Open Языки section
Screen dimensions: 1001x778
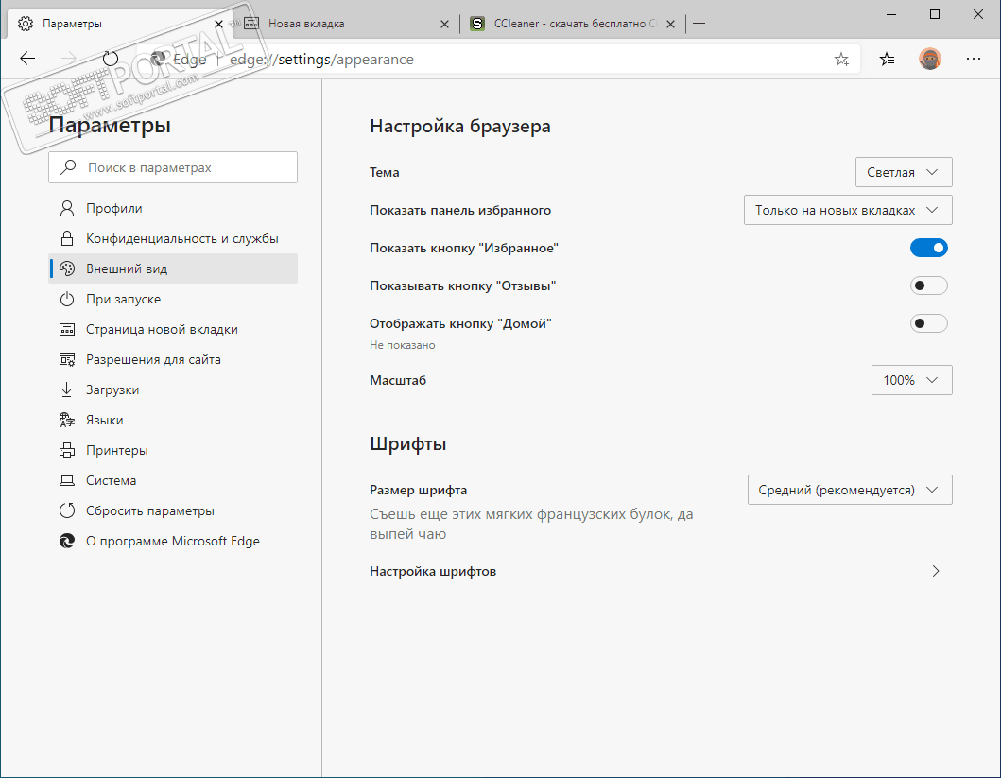(173, 420)
